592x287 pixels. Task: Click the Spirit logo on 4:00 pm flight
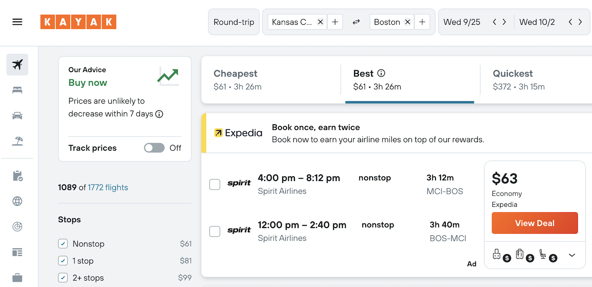tap(239, 183)
